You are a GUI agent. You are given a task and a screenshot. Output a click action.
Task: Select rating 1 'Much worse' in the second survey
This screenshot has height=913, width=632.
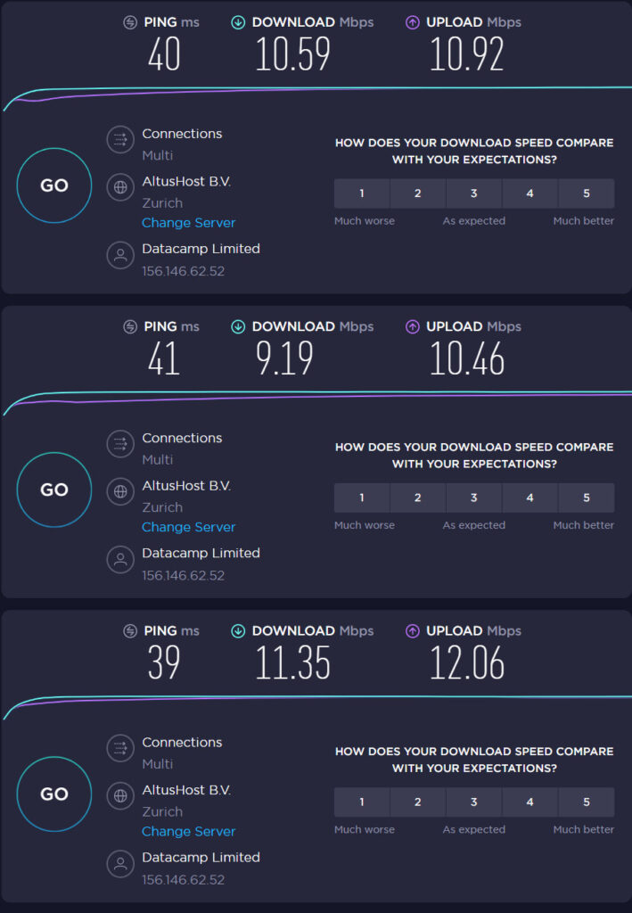(x=361, y=498)
